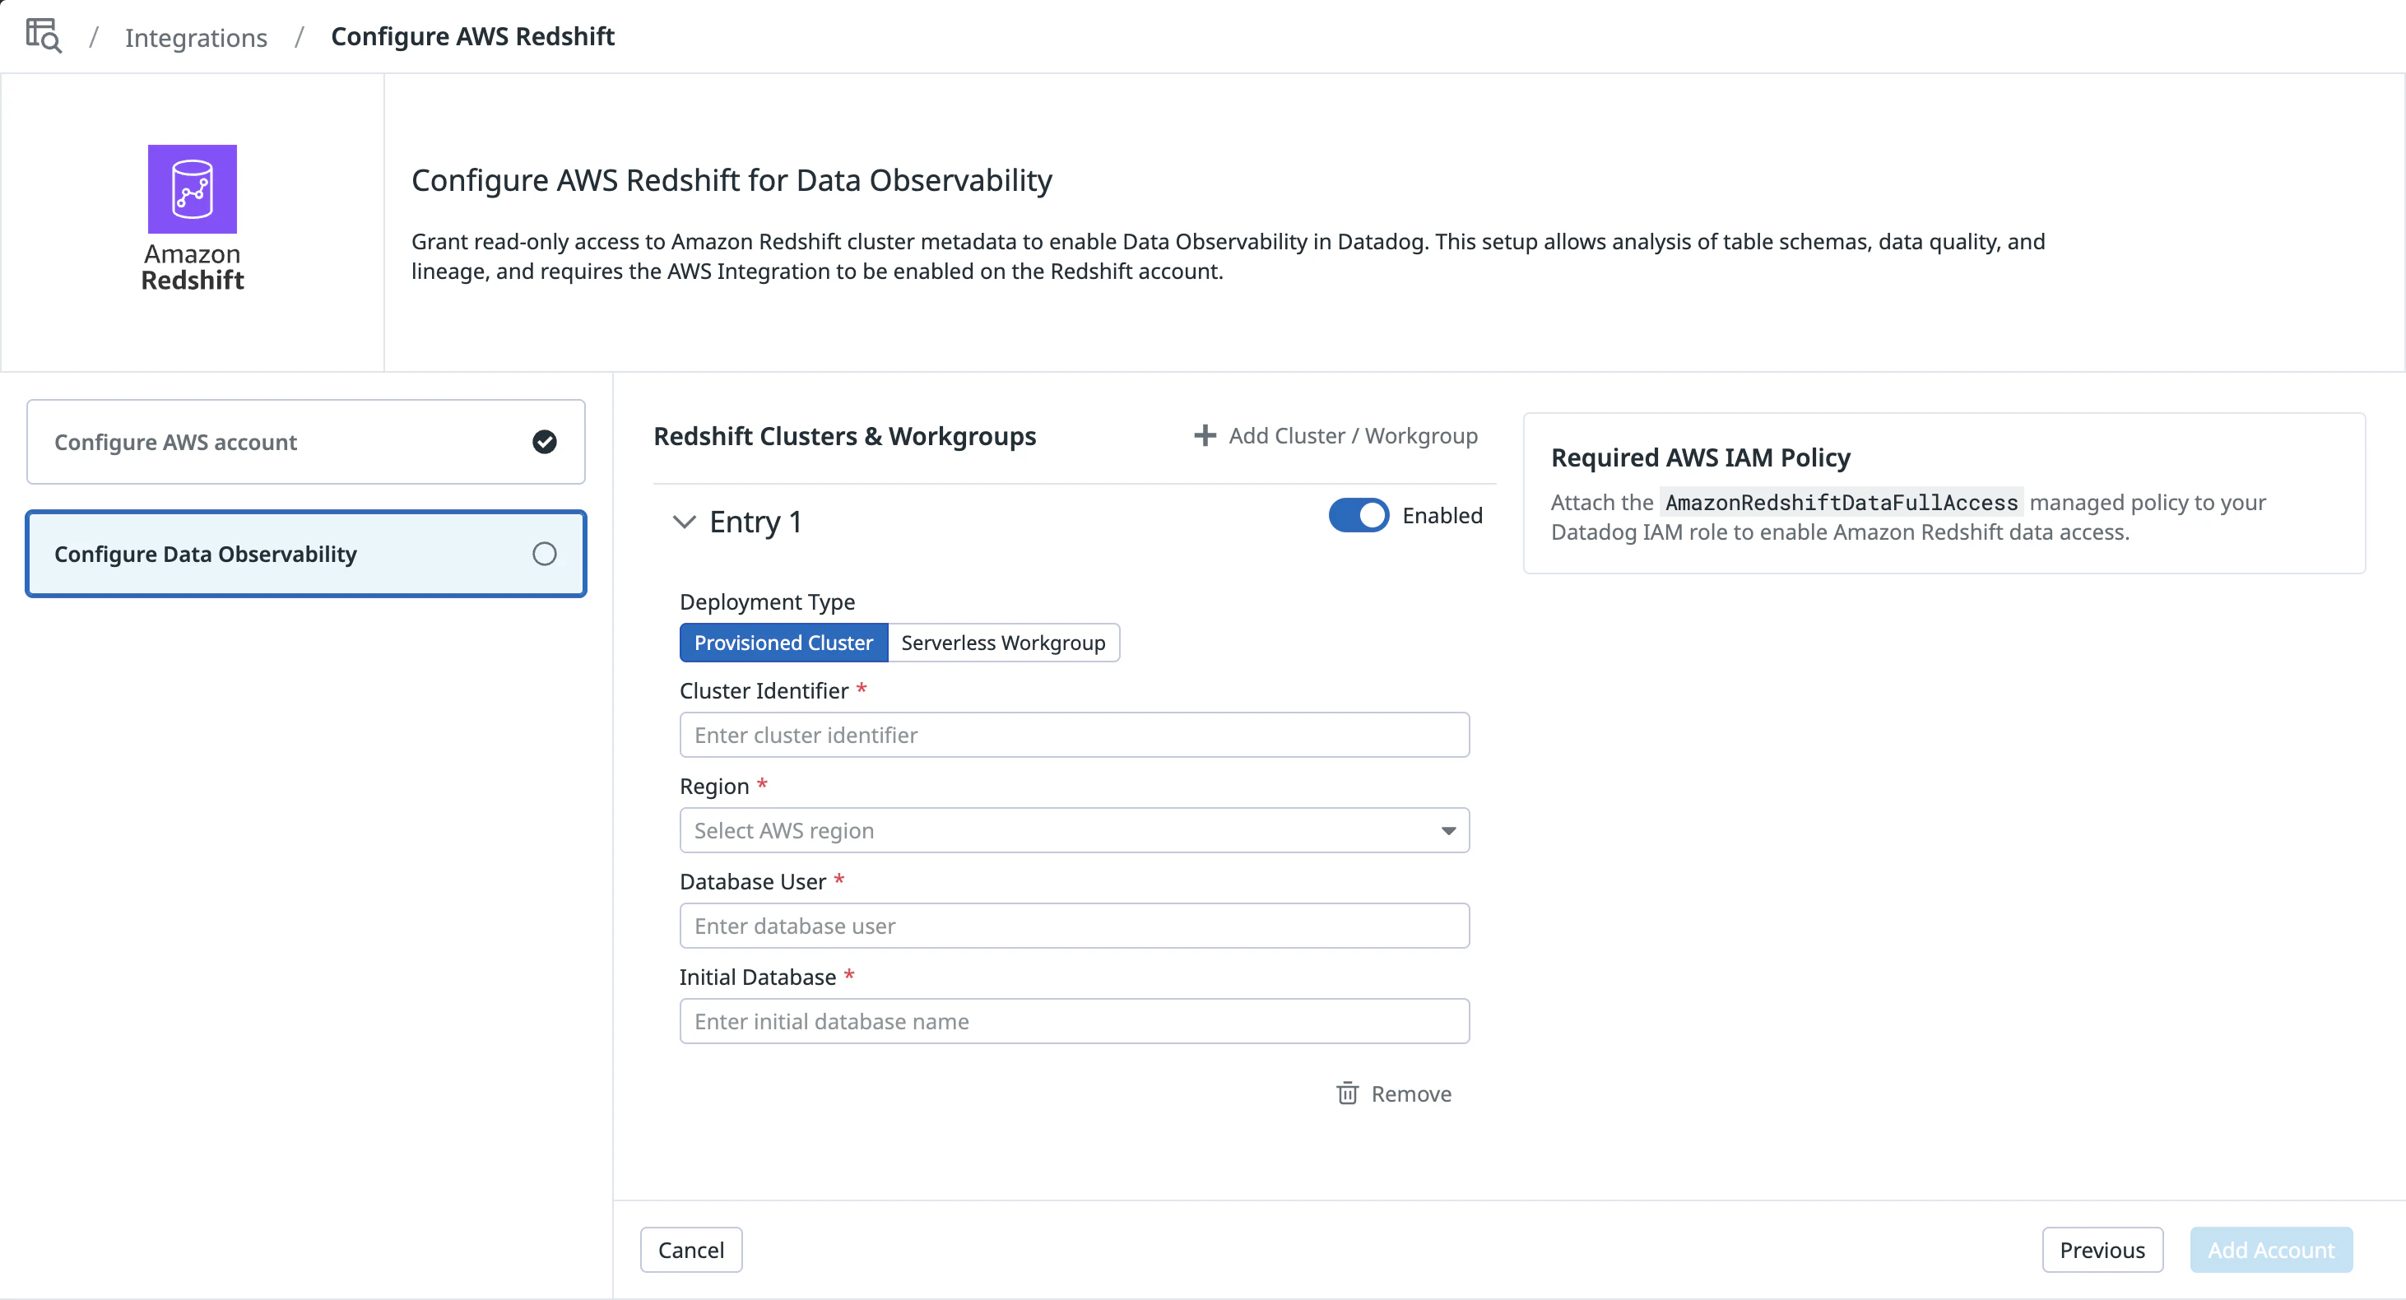Click the empty circle on Configure Data Observability
Image resolution: width=2406 pixels, height=1300 pixels.
[x=545, y=554]
